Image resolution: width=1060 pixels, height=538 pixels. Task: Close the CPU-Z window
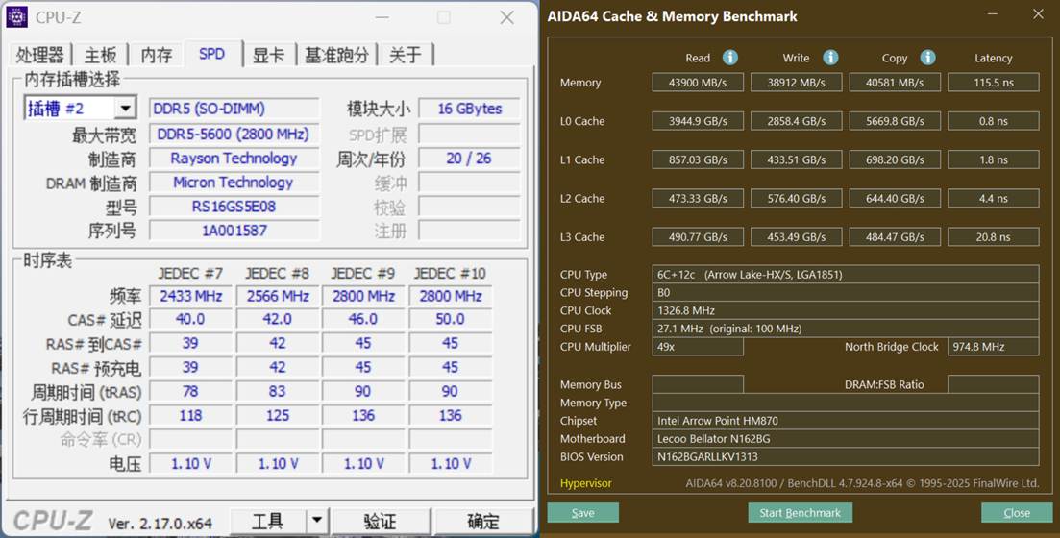[507, 17]
